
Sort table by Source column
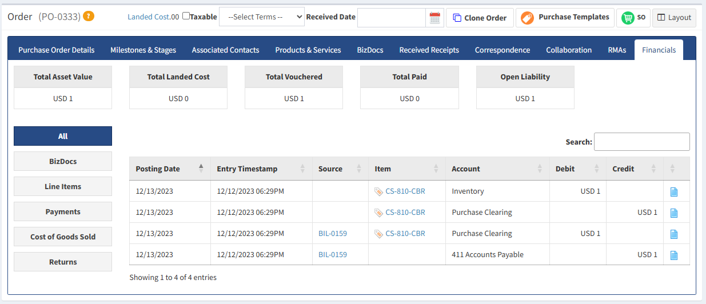tap(340, 169)
